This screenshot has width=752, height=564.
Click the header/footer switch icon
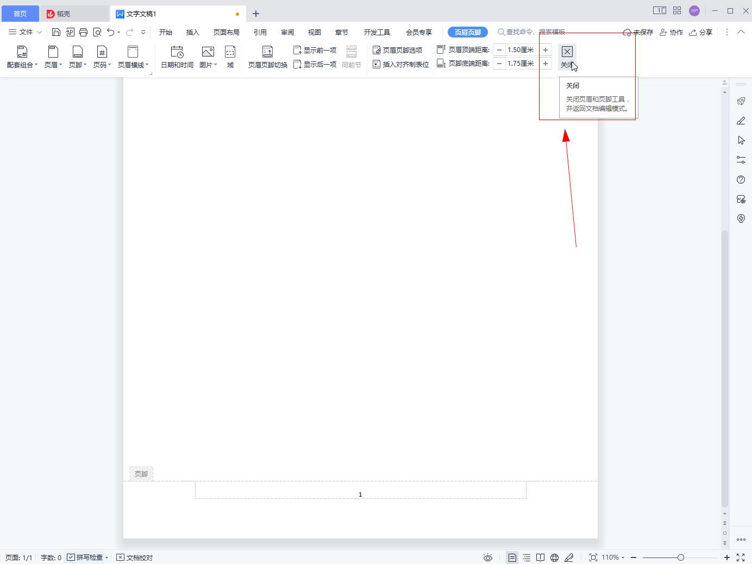coord(267,52)
